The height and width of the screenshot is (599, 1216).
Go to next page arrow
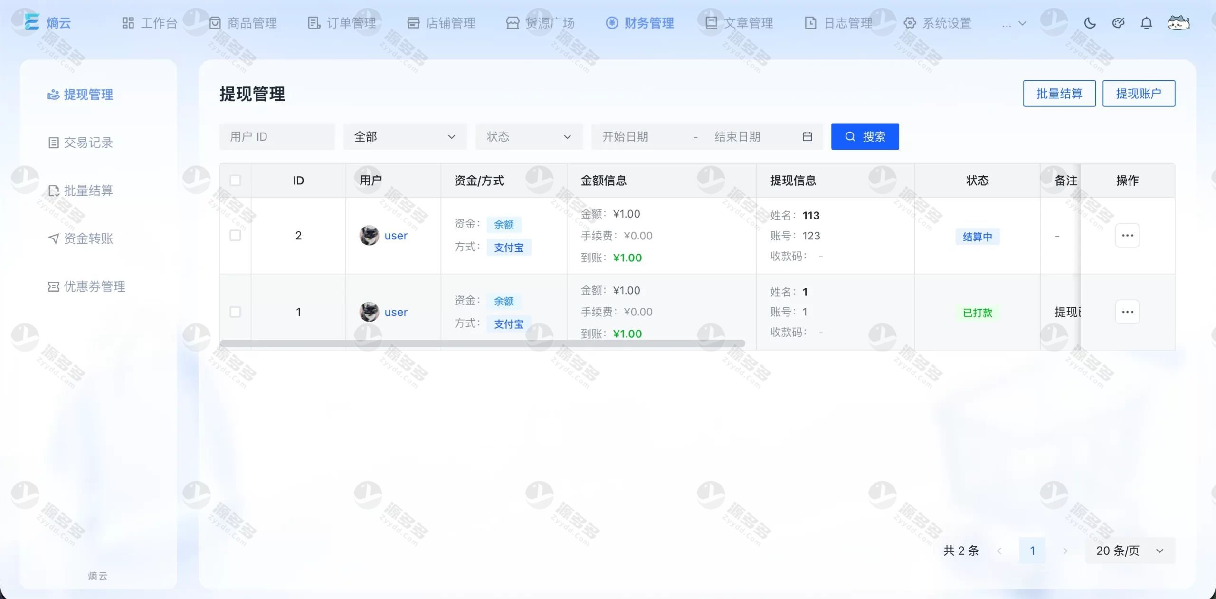pos(1065,551)
